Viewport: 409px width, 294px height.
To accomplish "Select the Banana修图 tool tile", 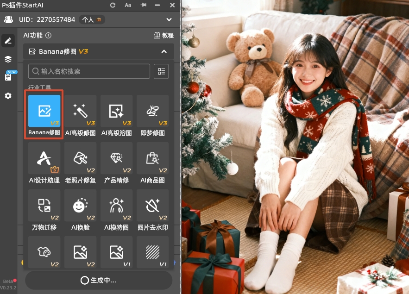I will tap(44, 111).
